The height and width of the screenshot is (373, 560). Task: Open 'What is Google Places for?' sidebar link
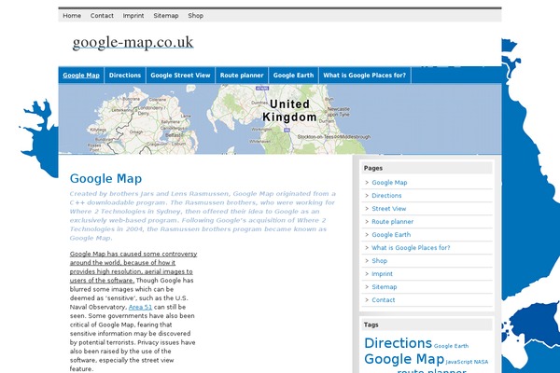pyautogui.click(x=411, y=248)
